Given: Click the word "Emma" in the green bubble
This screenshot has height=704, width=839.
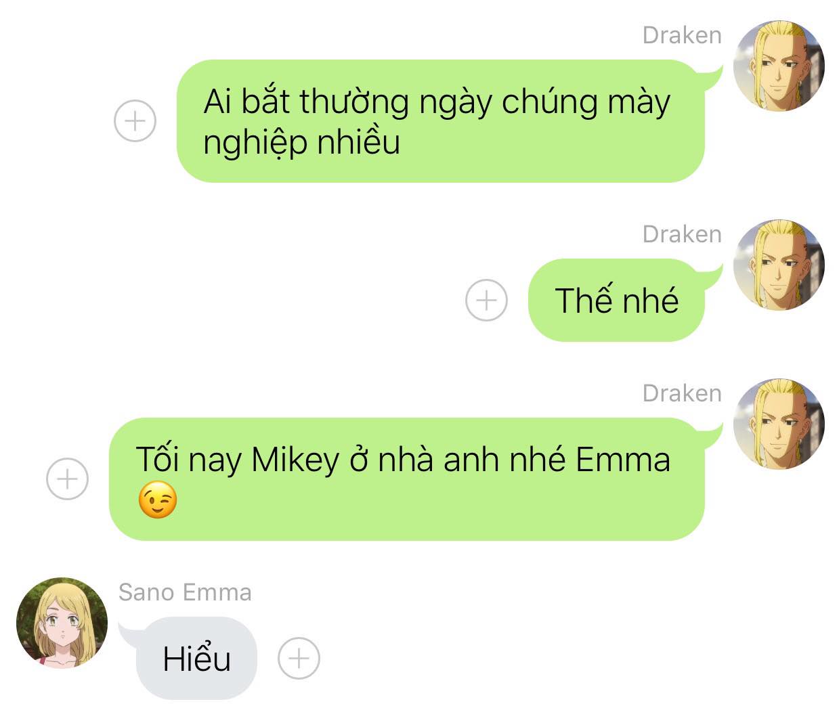Looking at the screenshot, I should click(623, 460).
